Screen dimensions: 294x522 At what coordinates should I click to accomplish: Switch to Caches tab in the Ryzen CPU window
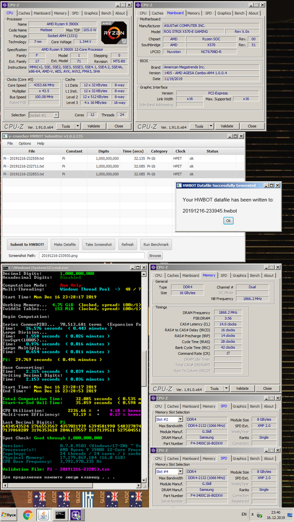pos(24,14)
